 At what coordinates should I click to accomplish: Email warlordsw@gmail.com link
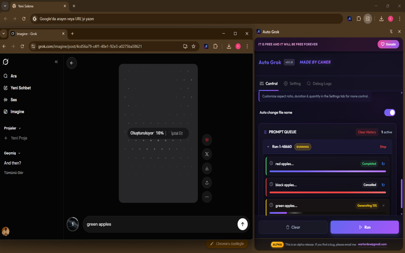pyautogui.click(x=372, y=244)
